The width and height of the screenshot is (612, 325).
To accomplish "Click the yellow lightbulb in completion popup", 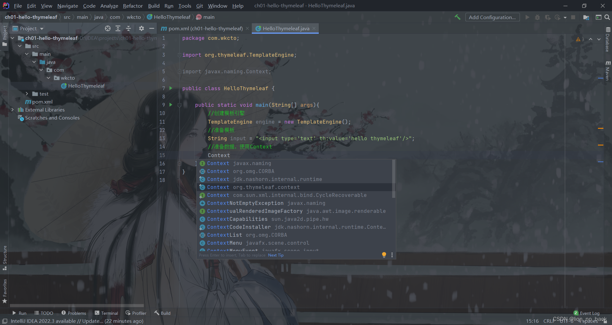I will click(x=384, y=255).
